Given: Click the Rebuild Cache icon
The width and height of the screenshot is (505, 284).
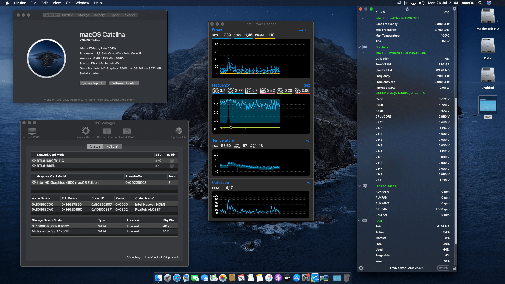Looking at the screenshot, I should pyautogui.click(x=107, y=131).
